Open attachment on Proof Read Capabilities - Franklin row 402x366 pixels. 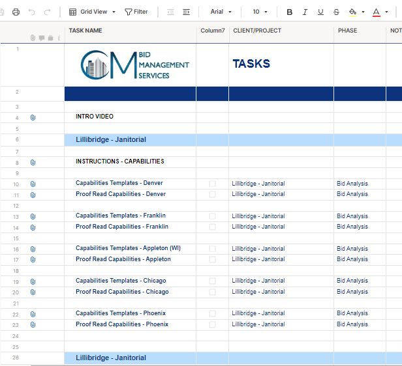click(33, 228)
